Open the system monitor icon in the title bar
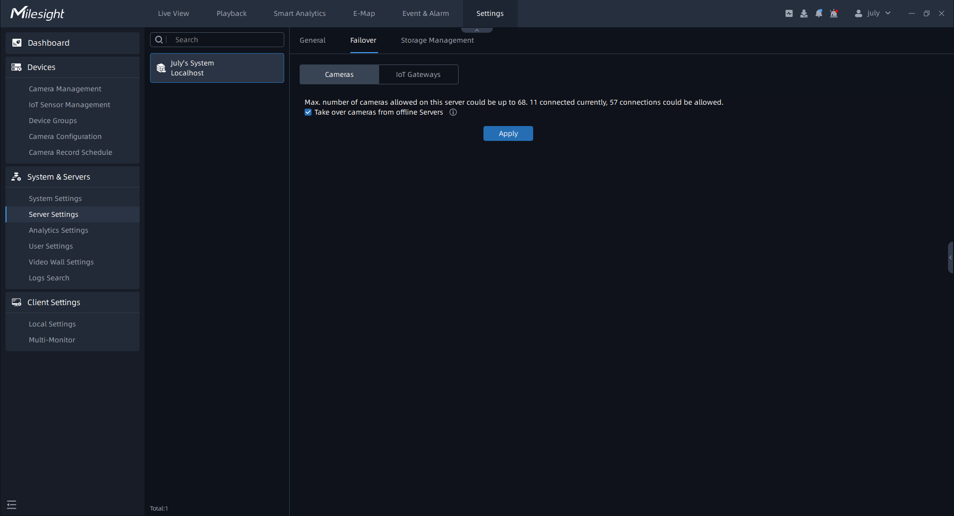This screenshot has width=954, height=516. tap(789, 13)
